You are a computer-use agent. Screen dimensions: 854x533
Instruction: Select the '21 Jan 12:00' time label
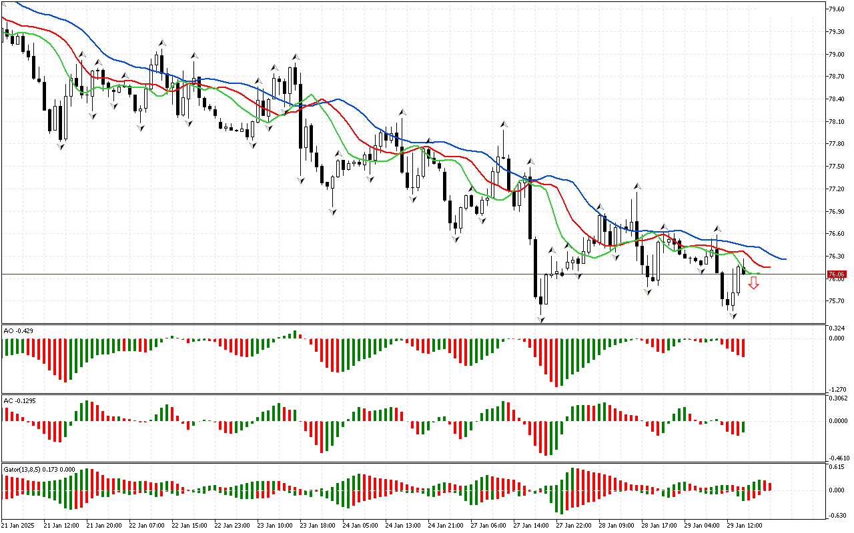pos(61,526)
